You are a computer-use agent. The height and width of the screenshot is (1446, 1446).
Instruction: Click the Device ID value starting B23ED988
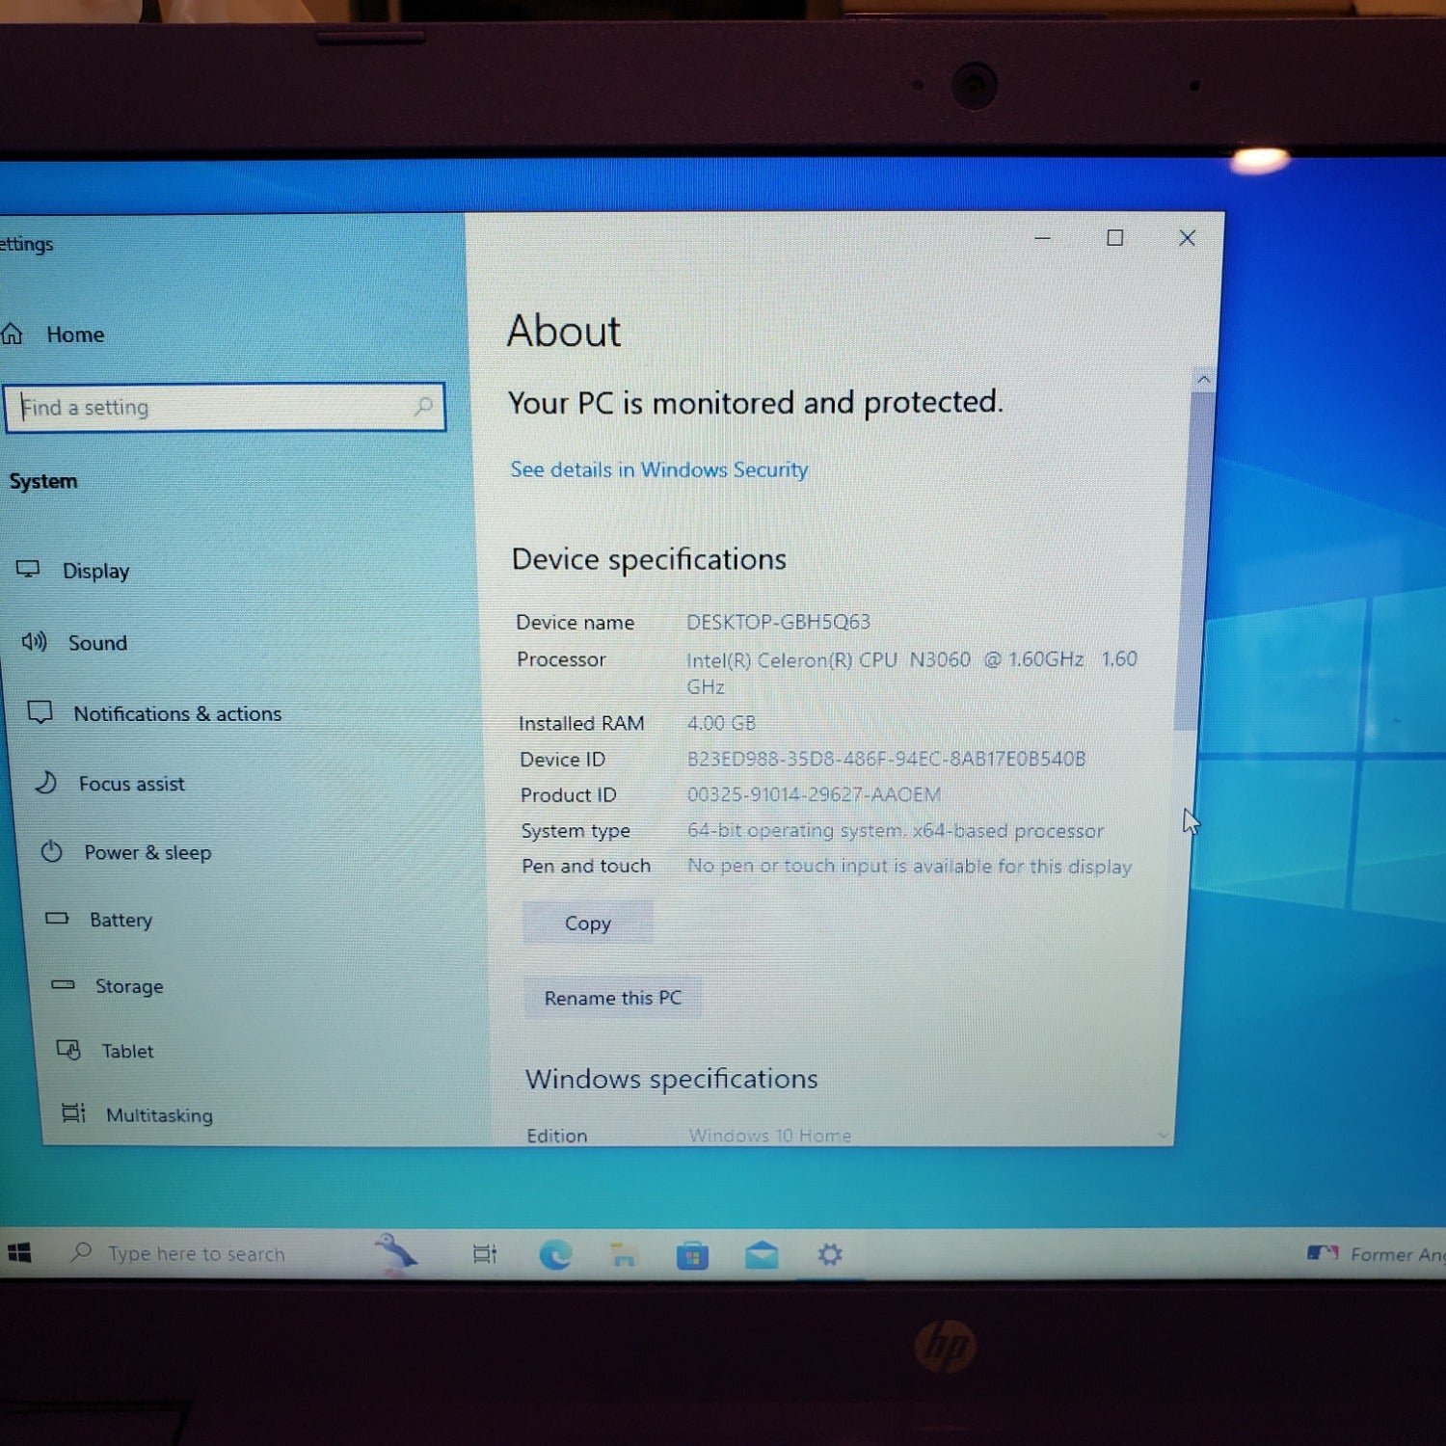pyautogui.click(x=886, y=759)
